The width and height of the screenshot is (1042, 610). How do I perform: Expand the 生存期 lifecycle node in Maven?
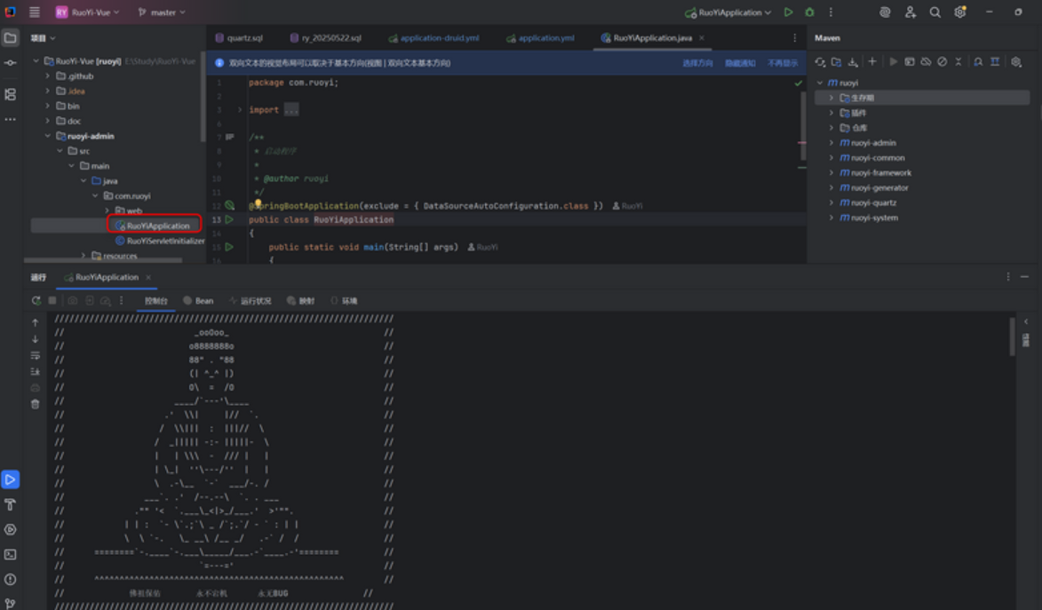tap(831, 98)
